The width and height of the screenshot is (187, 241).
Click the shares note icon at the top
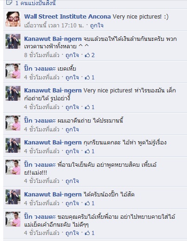tap(9, 2)
